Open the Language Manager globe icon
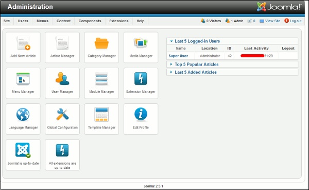This screenshot has width=309, height=190. point(23,114)
